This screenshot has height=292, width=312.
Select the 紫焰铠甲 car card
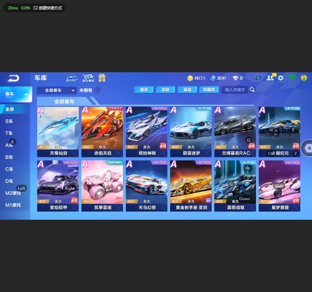click(58, 186)
